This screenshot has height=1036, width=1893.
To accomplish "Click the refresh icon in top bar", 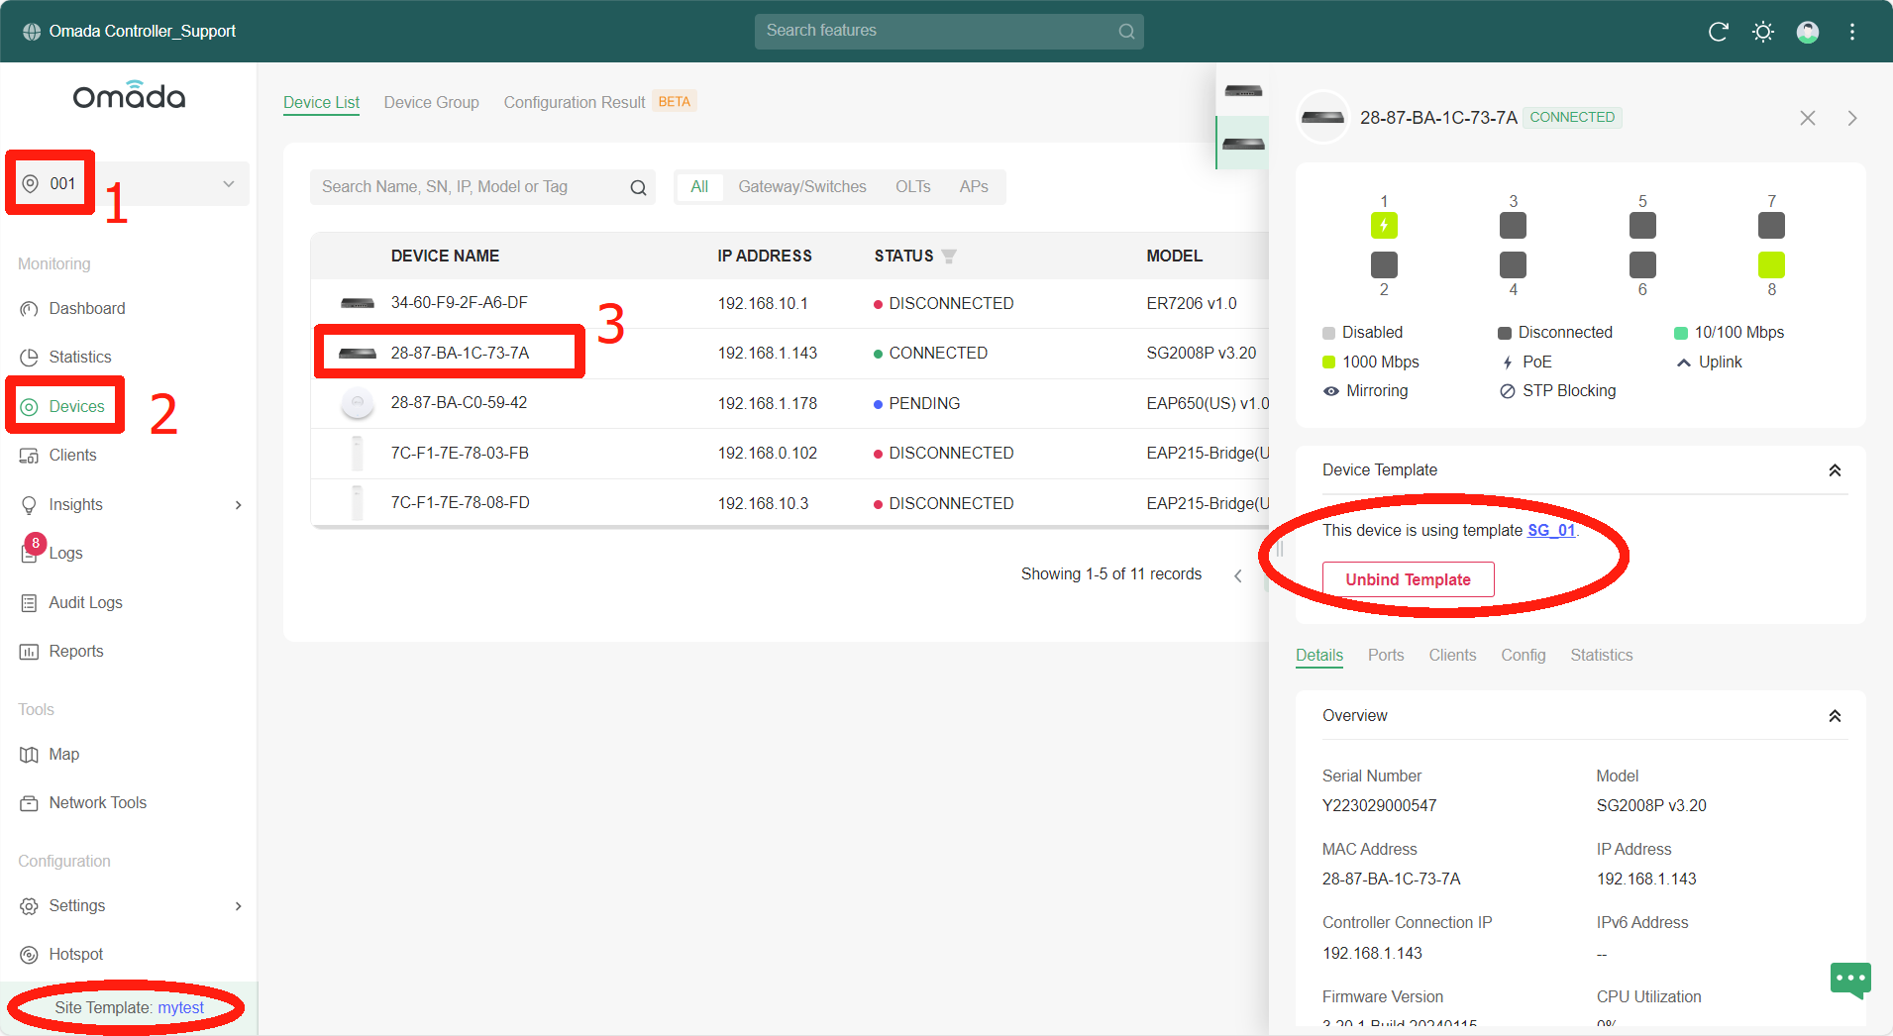I will click(x=1719, y=32).
